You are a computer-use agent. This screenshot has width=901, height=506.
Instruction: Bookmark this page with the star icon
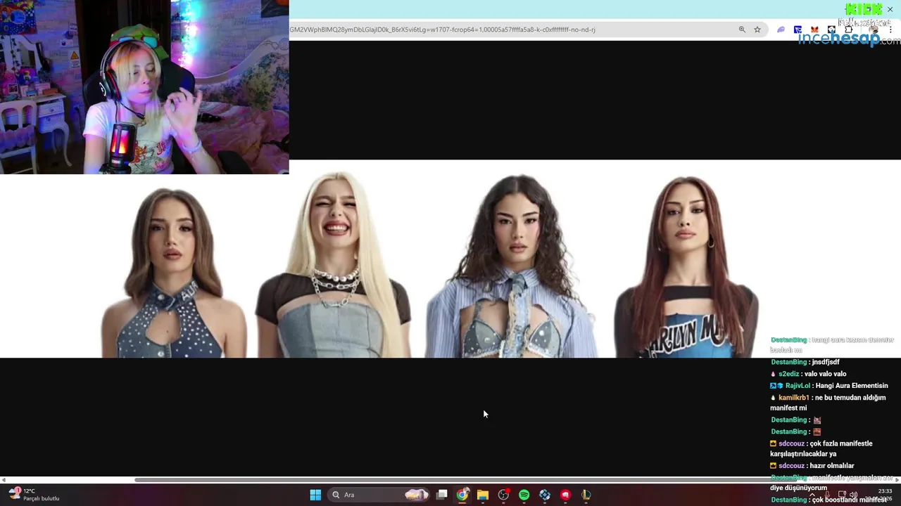757,30
